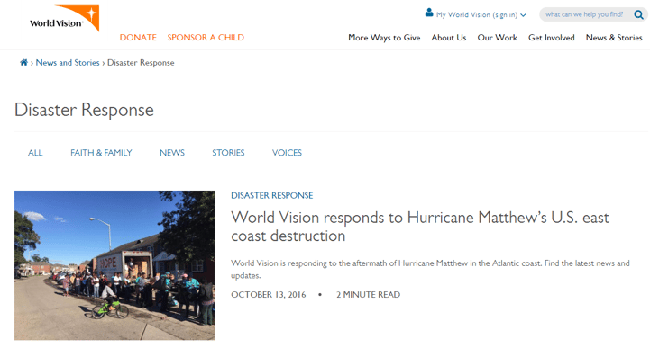Open SPONSOR A CHILD link
This screenshot has height=348, width=650.
tap(206, 37)
